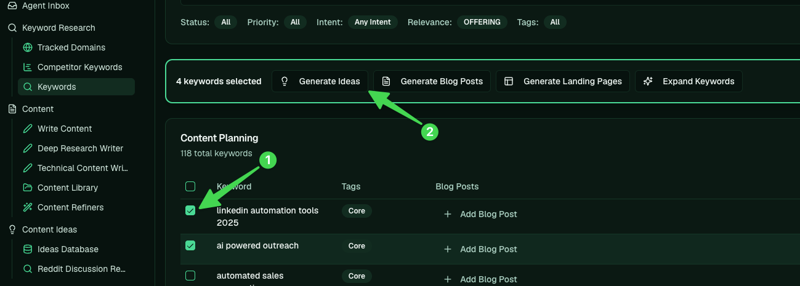Click the Tracked Domains globe icon
Image resolution: width=800 pixels, height=286 pixels.
coord(27,47)
